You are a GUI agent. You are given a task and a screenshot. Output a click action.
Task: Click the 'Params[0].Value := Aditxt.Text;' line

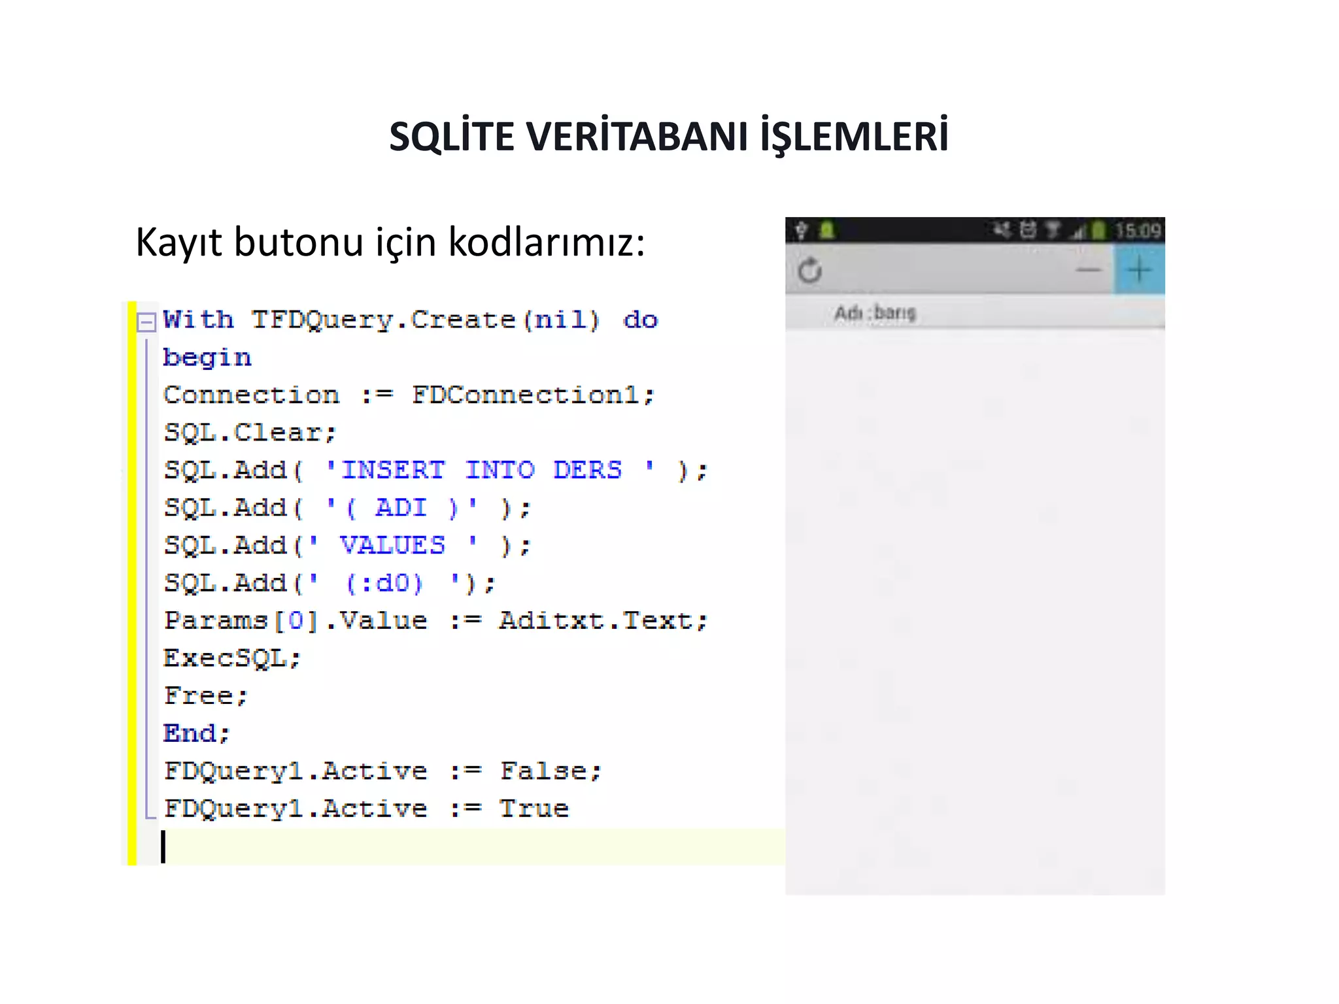coord(436,620)
